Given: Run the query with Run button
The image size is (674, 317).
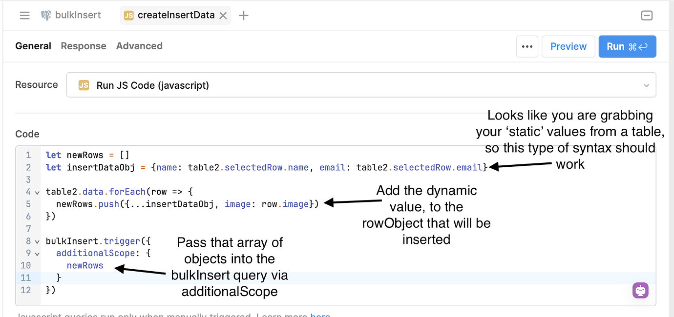Looking at the screenshot, I should [627, 46].
